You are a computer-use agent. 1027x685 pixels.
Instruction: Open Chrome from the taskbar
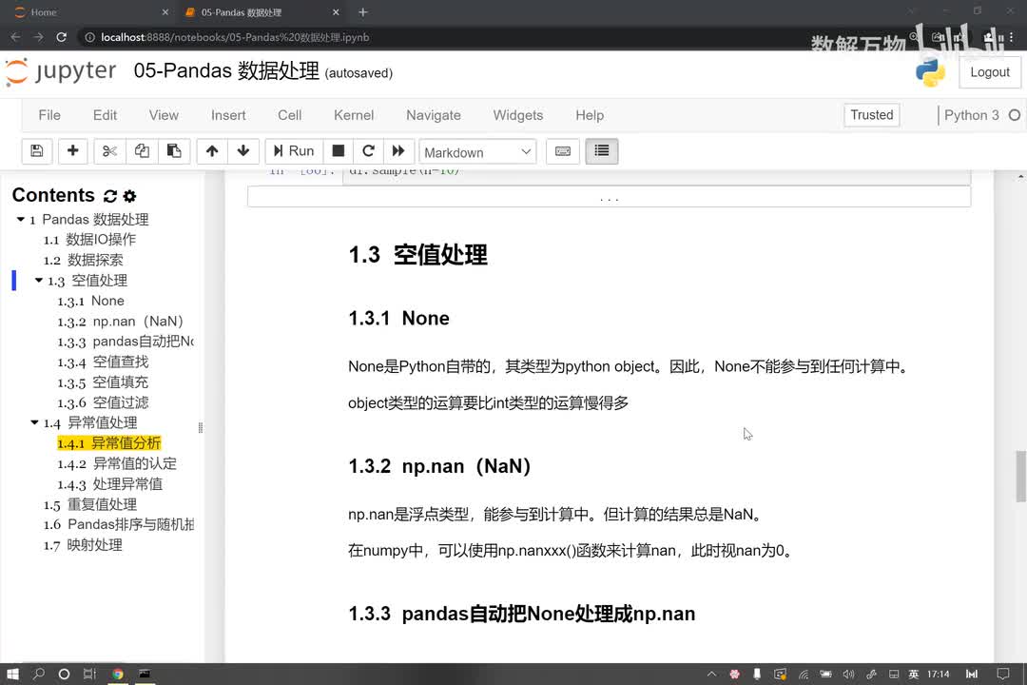point(118,674)
